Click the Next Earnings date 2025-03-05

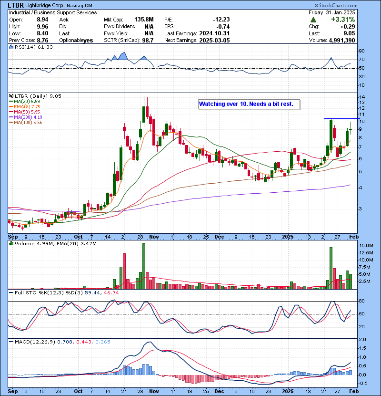(214, 41)
